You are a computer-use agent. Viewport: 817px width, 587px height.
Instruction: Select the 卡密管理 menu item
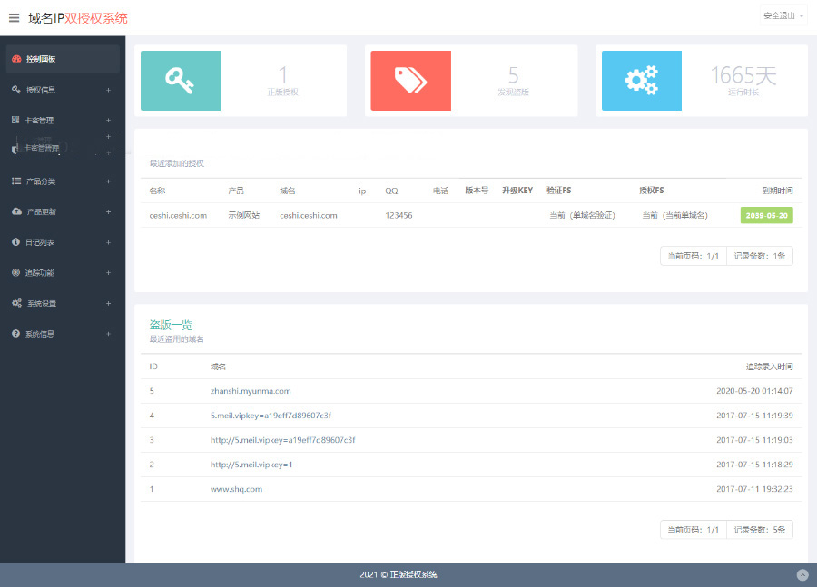coord(40,121)
